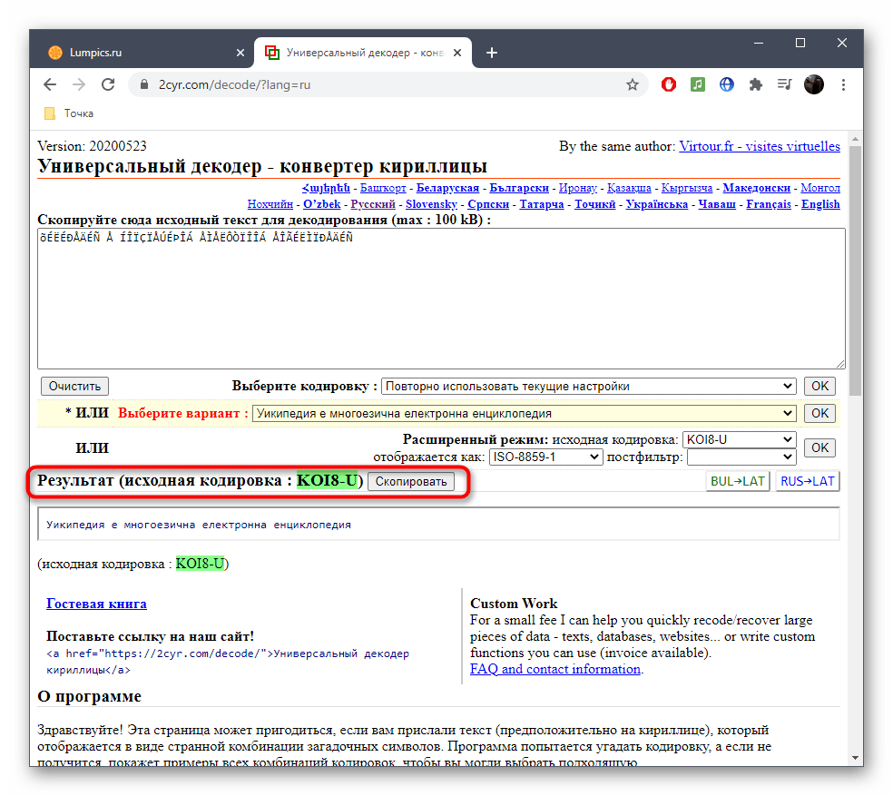Switch language to Slovensky
The width and height of the screenshot is (893, 796).
click(x=431, y=204)
